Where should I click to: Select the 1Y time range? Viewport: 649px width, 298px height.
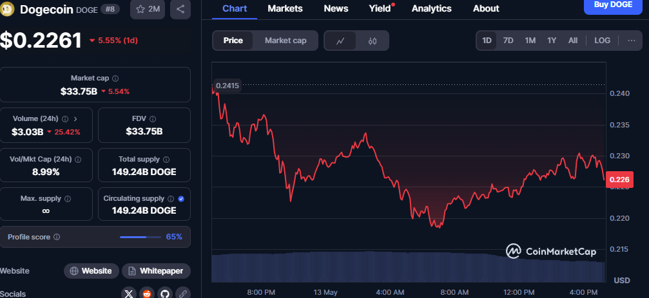click(x=552, y=41)
